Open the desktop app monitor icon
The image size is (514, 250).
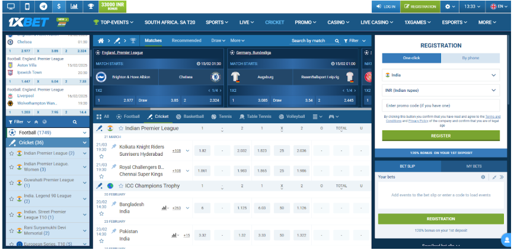(11, 7)
